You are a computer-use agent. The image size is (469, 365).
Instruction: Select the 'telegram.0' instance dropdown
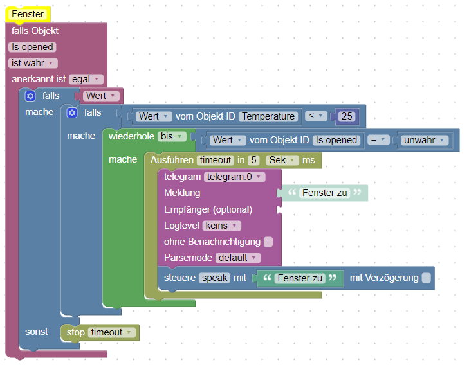pos(234,177)
